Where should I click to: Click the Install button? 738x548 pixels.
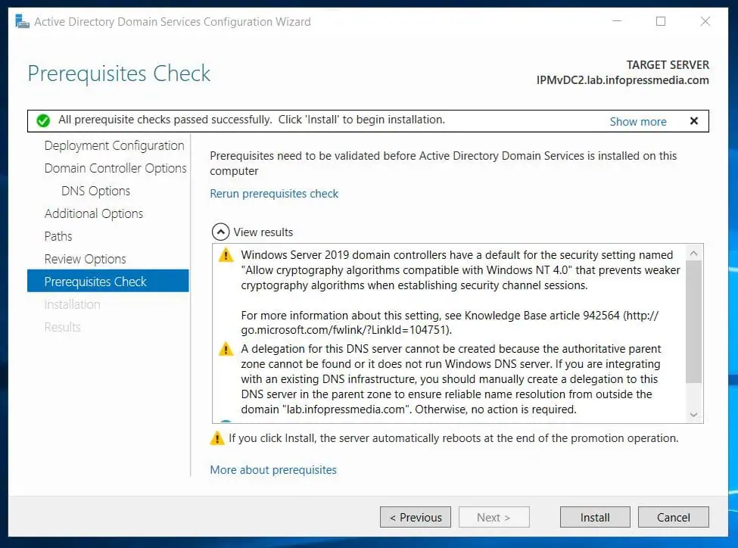click(595, 518)
